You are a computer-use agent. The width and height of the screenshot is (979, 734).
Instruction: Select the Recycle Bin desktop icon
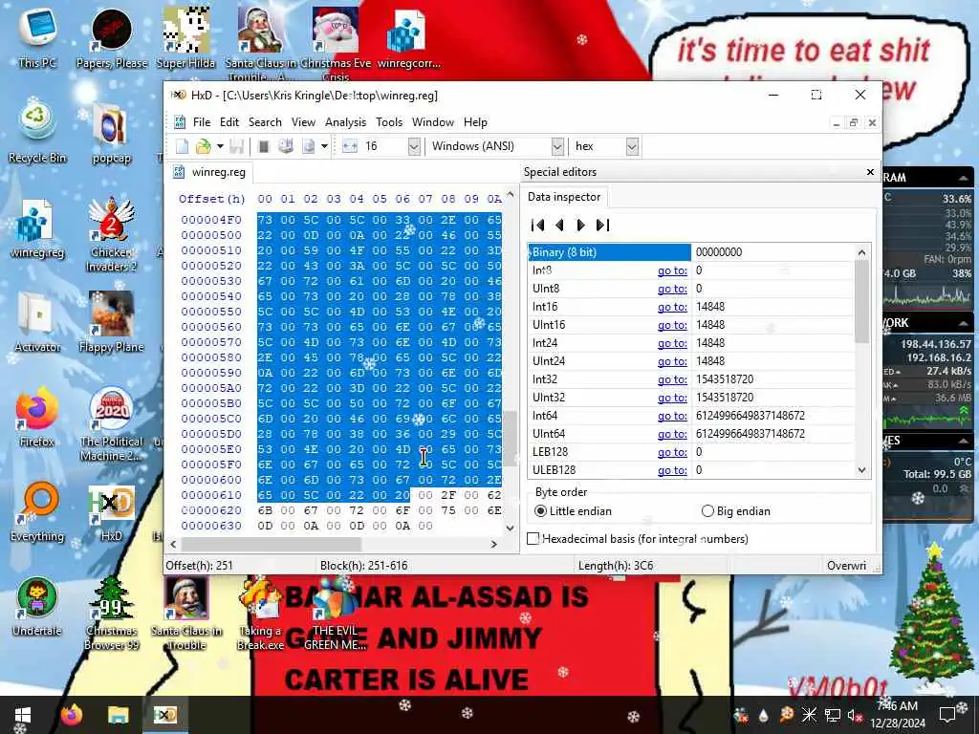(x=37, y=130)
